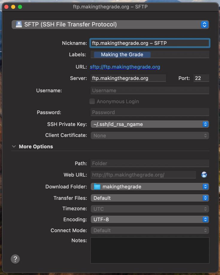Select the Making the Grade label
220x275 pixels.
coord(122,55)
